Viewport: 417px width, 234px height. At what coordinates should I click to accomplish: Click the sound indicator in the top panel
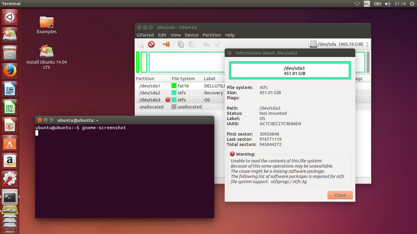387,4
